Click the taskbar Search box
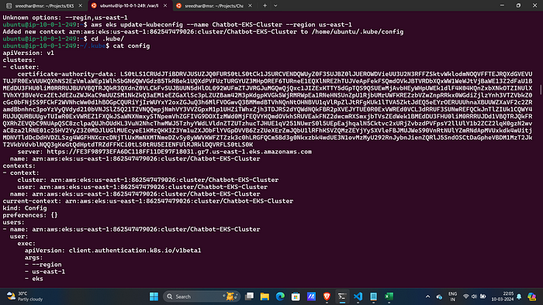 pyautogui.click(x=201, y=296)
